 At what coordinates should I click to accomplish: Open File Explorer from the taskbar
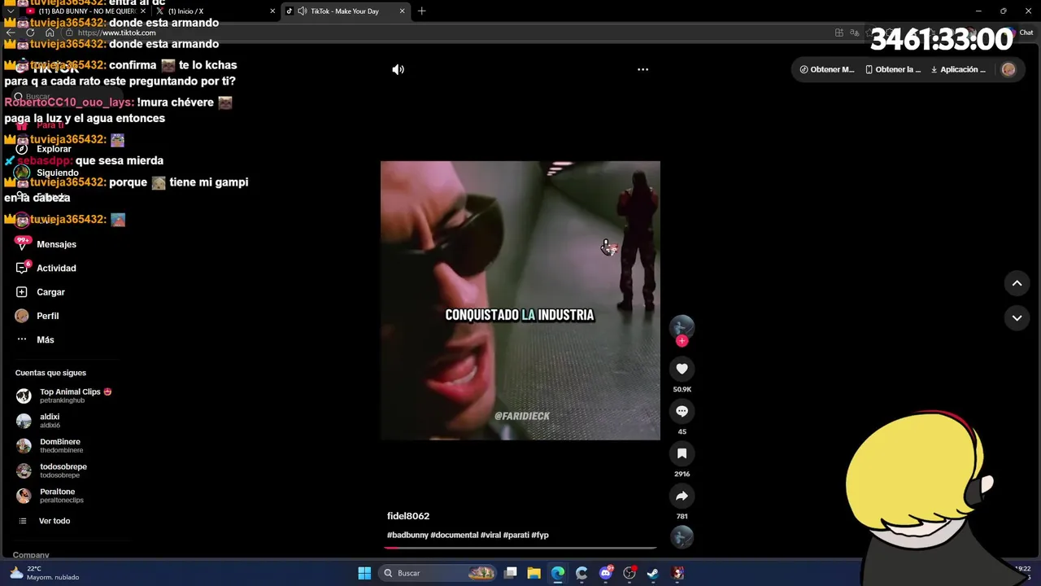point(534,573)
